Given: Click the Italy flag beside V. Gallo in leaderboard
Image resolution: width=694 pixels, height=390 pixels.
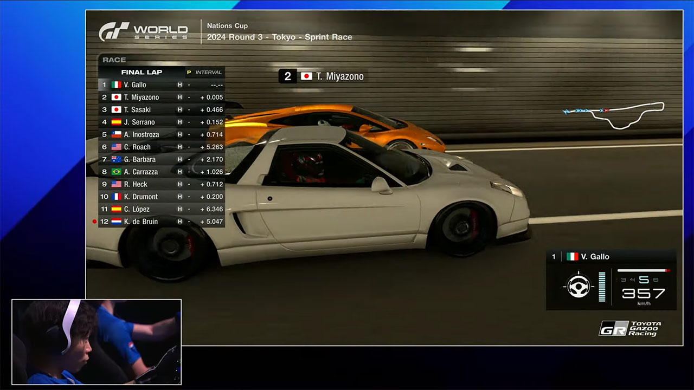Looking at the screenshot, I should coord(116,85).
